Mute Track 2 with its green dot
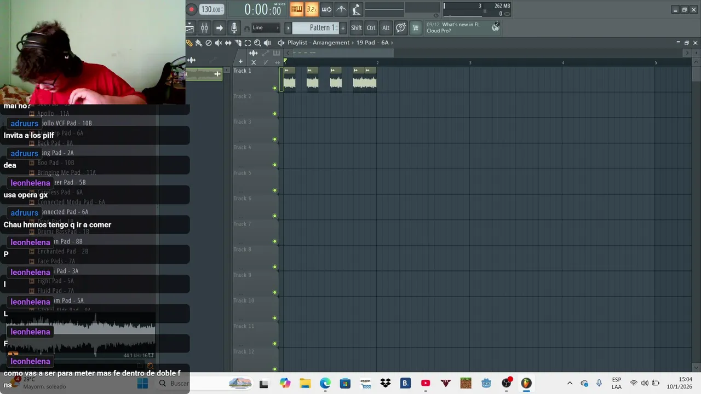This screenshot has width=701, height=394. click(274, 114)
